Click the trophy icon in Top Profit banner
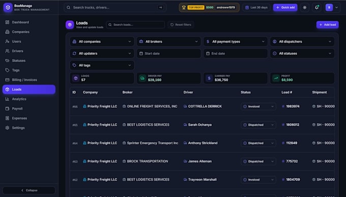The image size is (346, 197). pos(184,8)
